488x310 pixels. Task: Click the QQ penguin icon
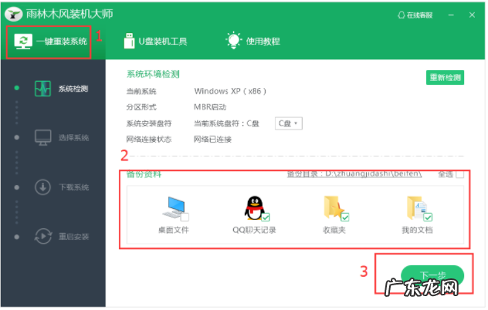click(254, 207)
